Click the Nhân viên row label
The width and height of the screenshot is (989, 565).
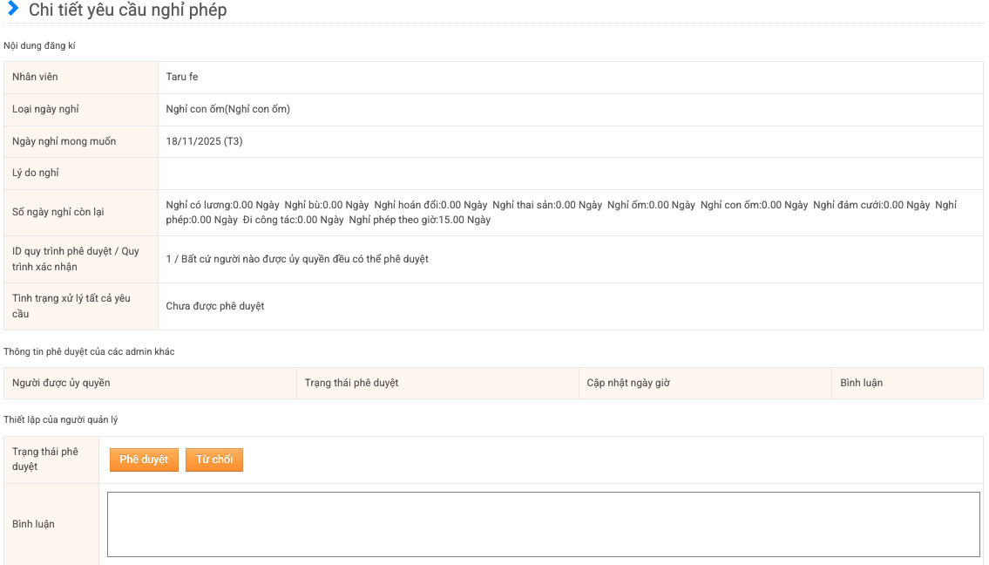pyautogui.click(x=35, y=77)
